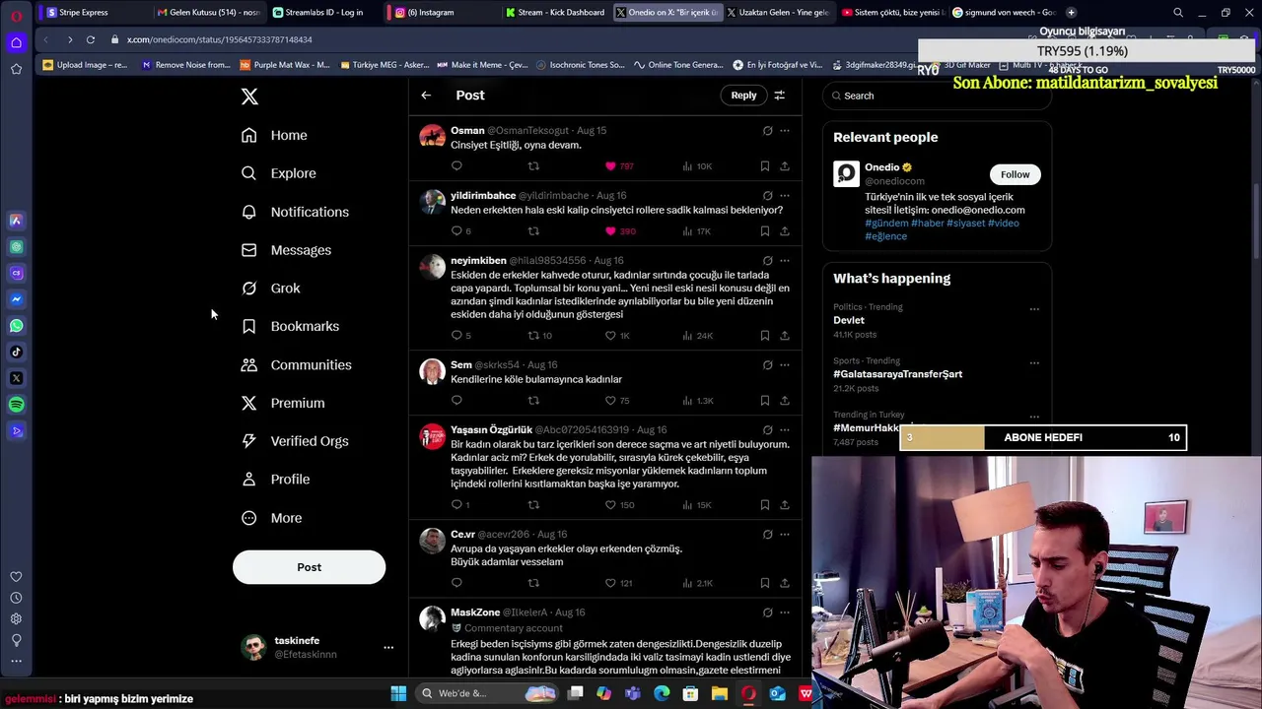Open options for Devlet trend

(1034, 309)
